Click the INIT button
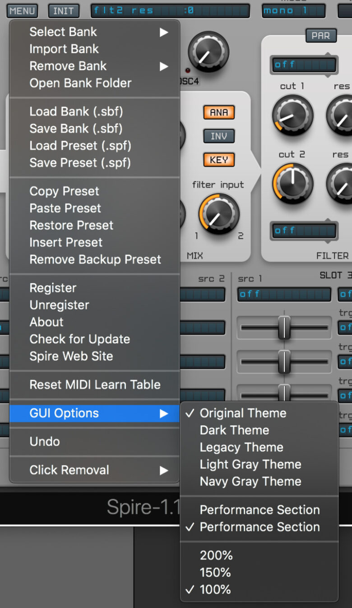This screenshot has height=608, width=352. point(64,10)
